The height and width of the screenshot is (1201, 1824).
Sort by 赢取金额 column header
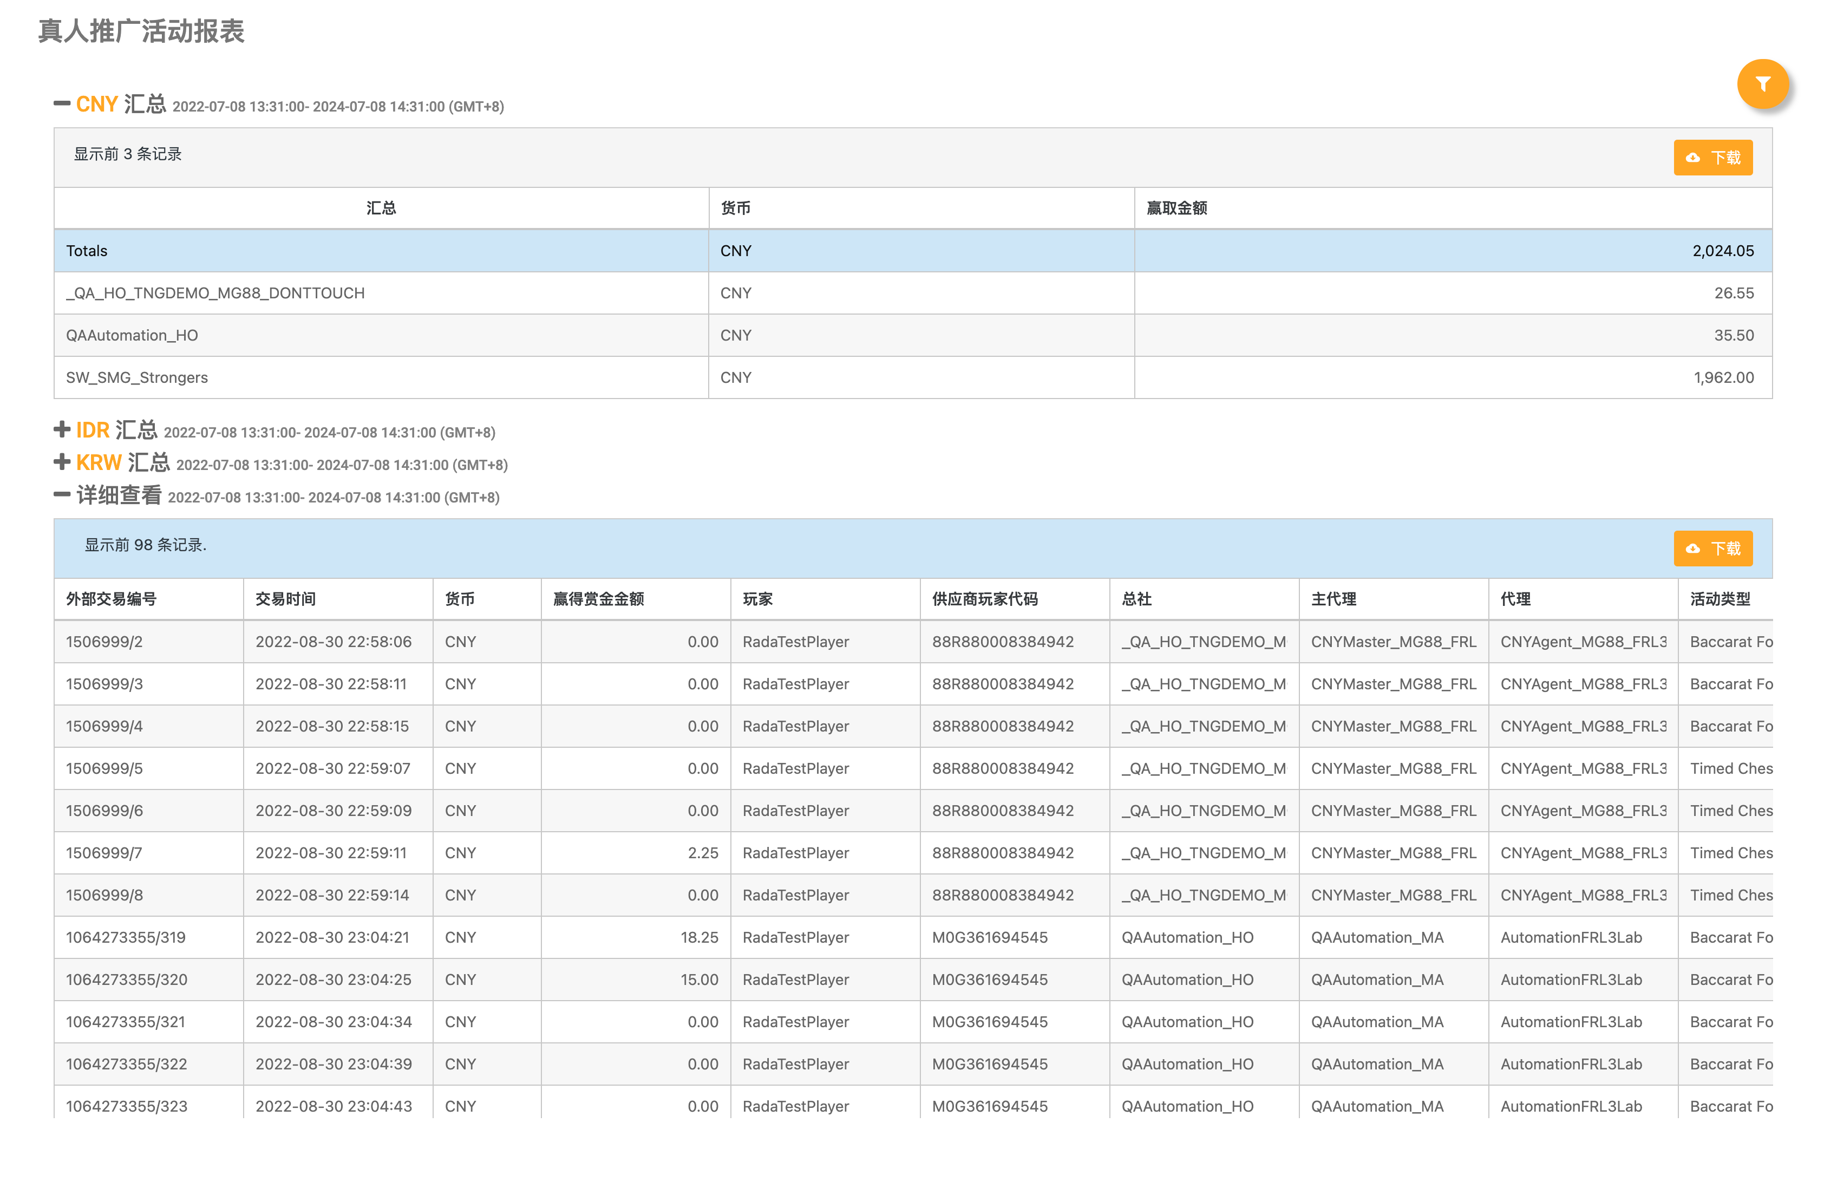[1176, 208]
